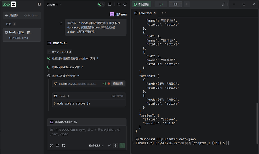This screenshot has width=259, height=154.
Task: Toggle the 实时跟随 live follow button
Action: [141, 4]
